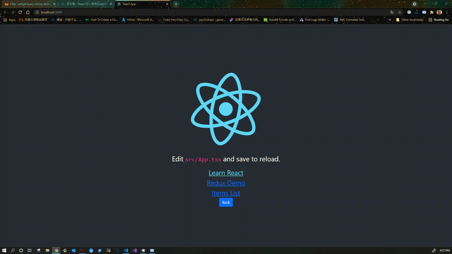Image resolution: width=452 pixels, height=254 pixels.
Task: Open the Reading list panel
Action: point(438,20)
